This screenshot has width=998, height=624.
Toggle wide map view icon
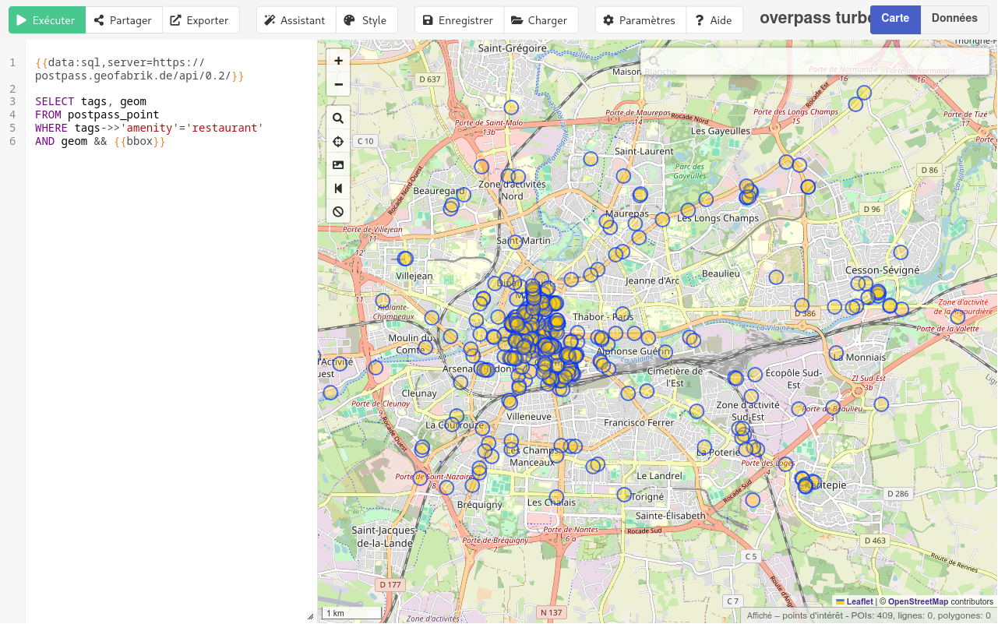(x=338, y=189)
